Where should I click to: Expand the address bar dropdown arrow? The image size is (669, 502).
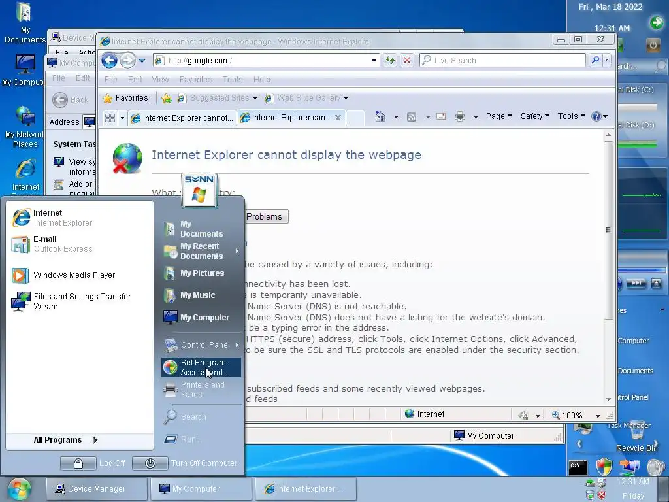tap(374, 61)
